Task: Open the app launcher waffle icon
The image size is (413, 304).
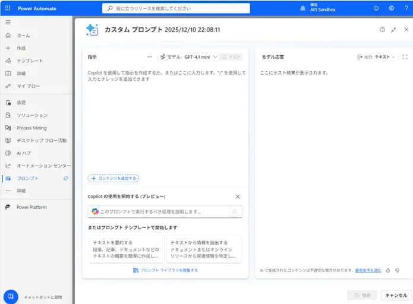Action: click(x=8, y=8)
